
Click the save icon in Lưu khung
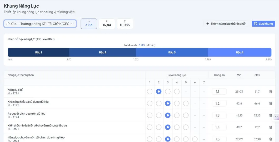click(256, 24)
